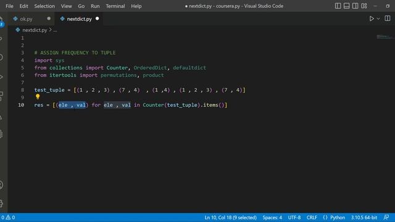395x222 pixels.
Task: Click 'res' variable on line 10
Action: [39, 105]
